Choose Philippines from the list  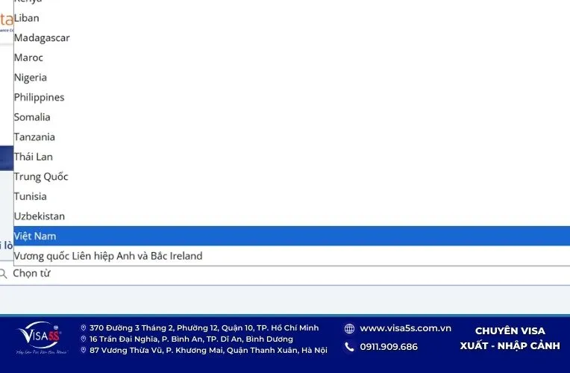pos(292,97)
